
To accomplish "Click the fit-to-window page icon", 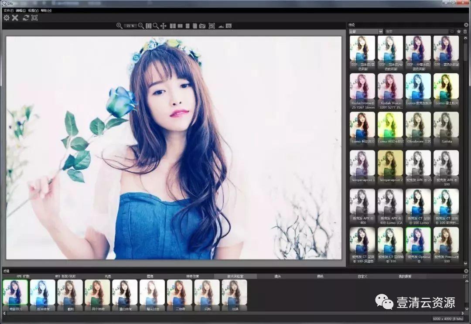I will [148, 26].
